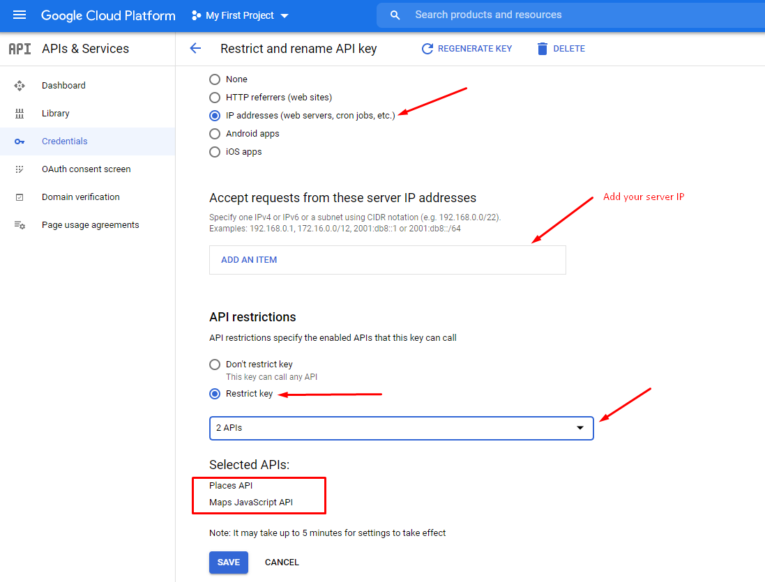This screenshot has height=582, width=765.
Task: Click the "This key can call any API" hint
Action: coord(271,377)
